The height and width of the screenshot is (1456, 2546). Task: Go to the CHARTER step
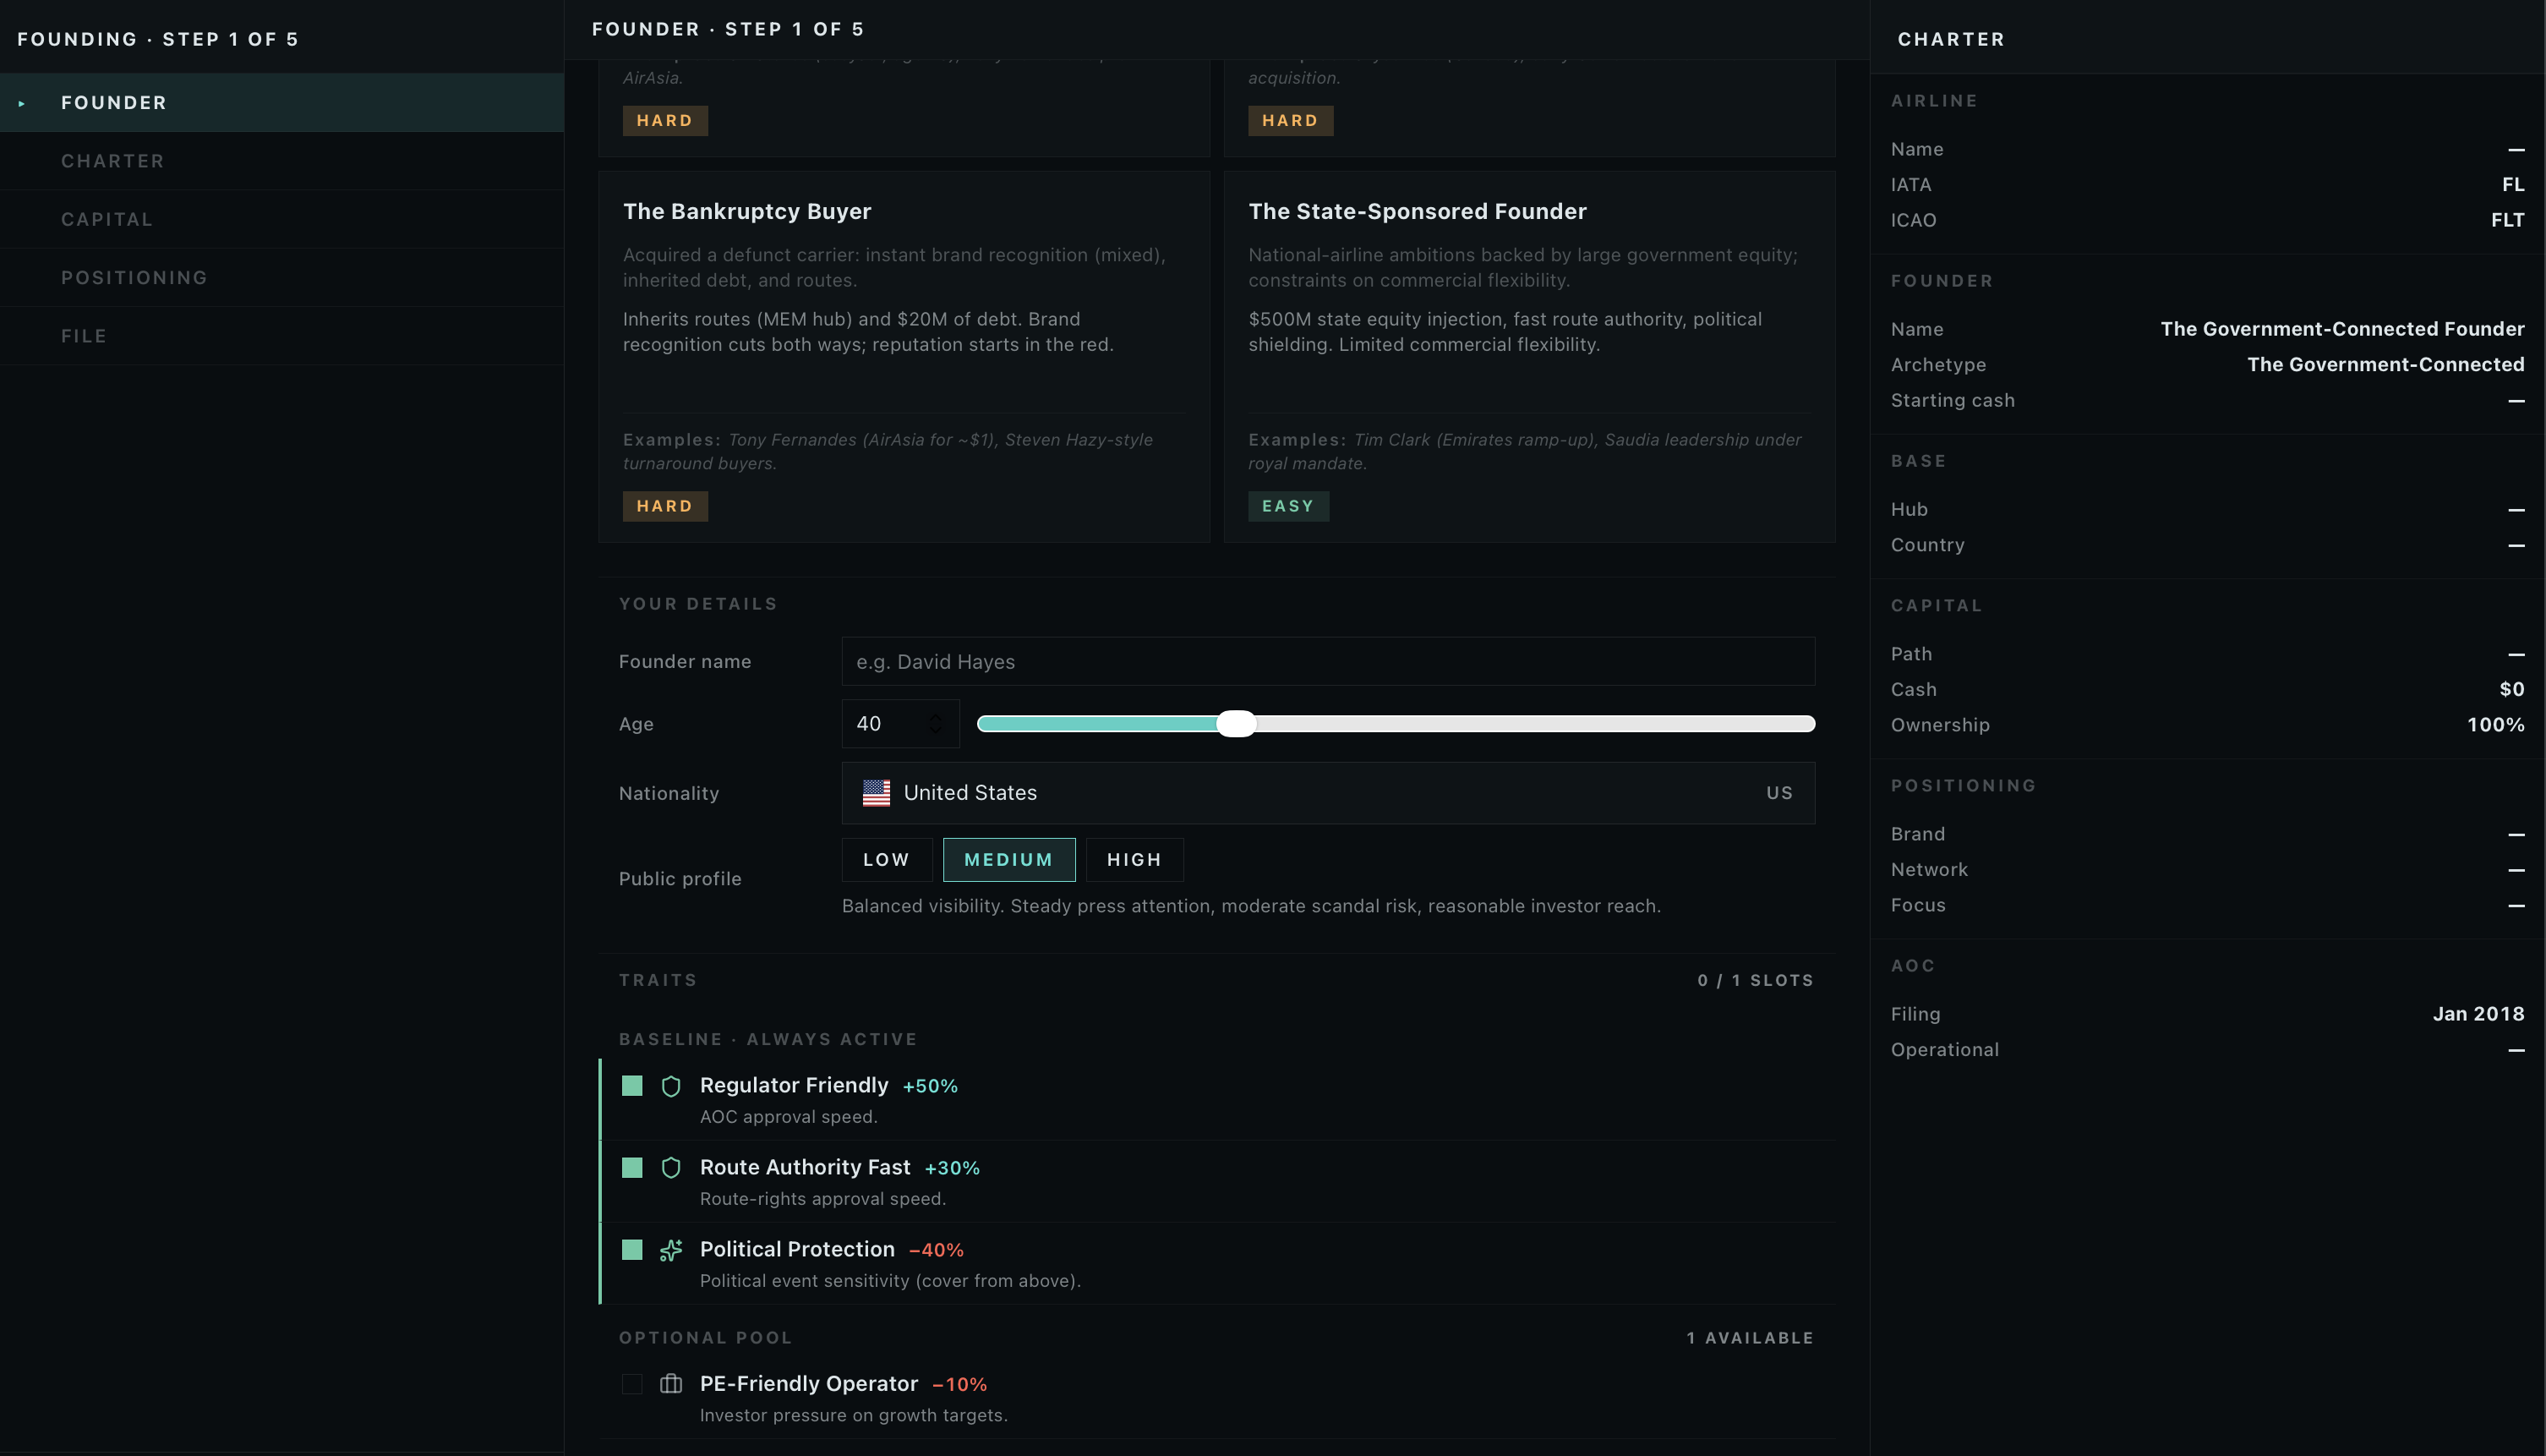click(281, 161)
